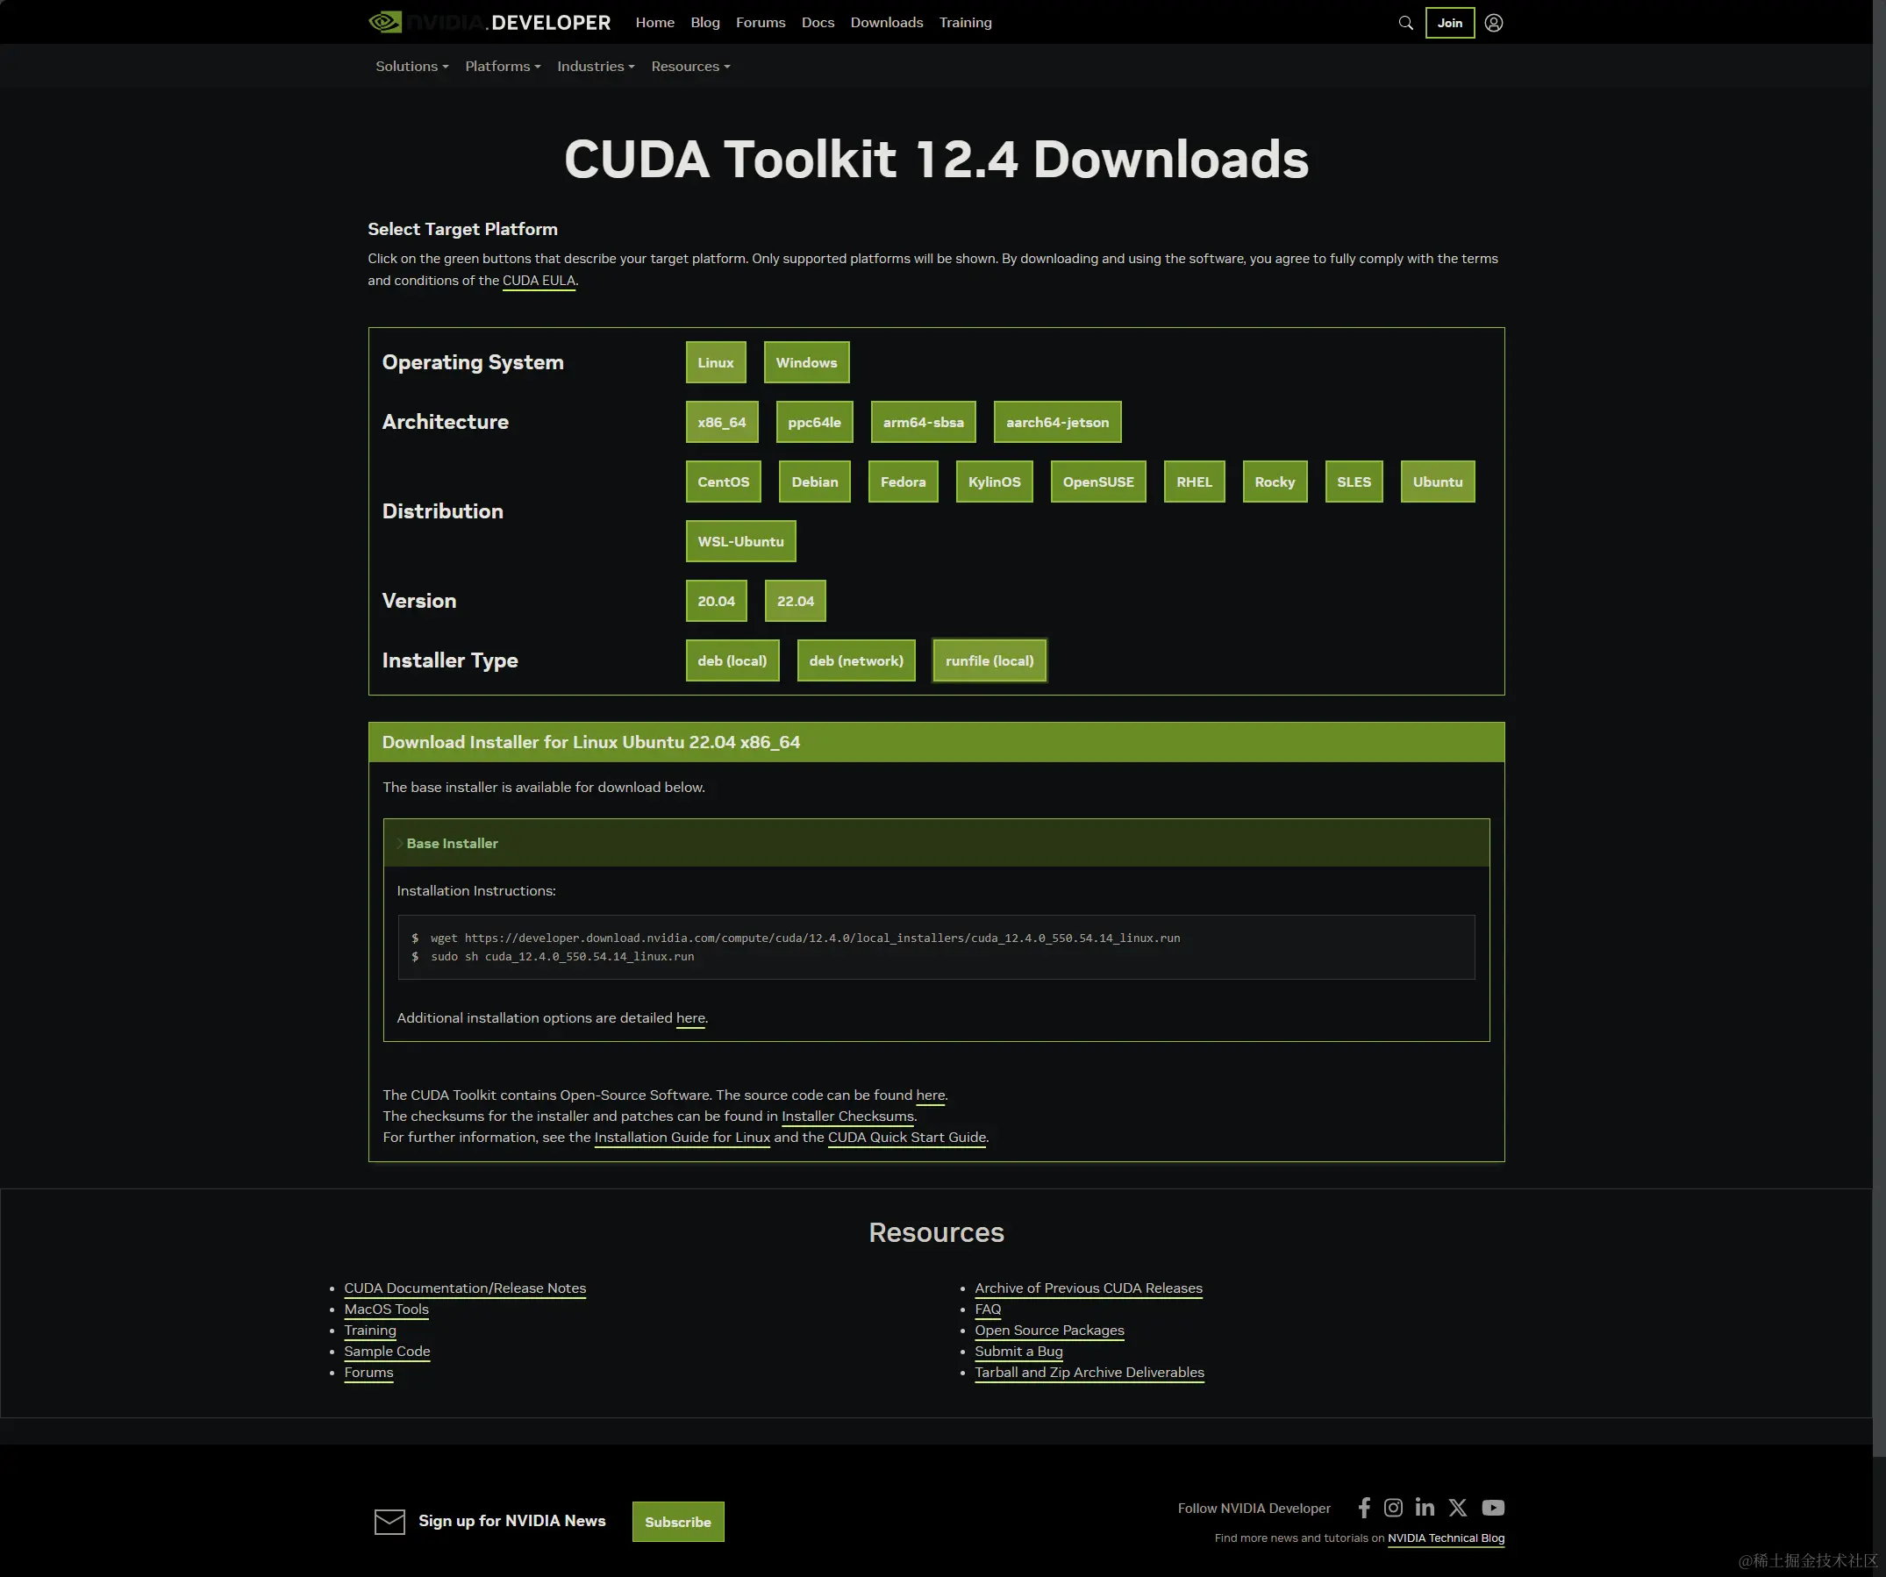Go to the Downloads menu item

pyautogui.click(x=886, y=23)
